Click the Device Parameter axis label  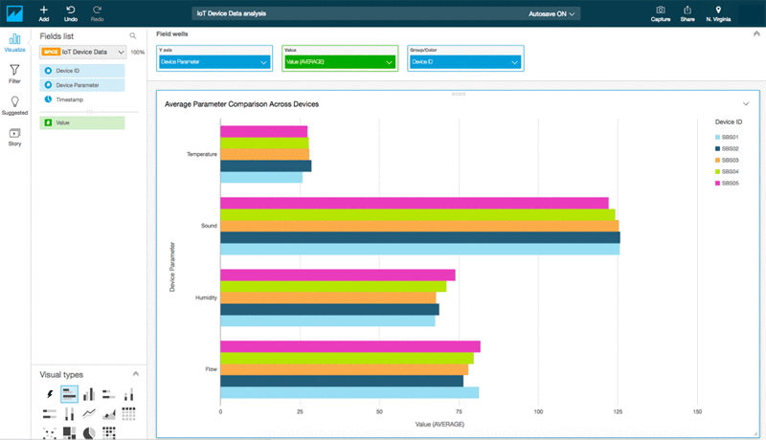pos(172,267)
